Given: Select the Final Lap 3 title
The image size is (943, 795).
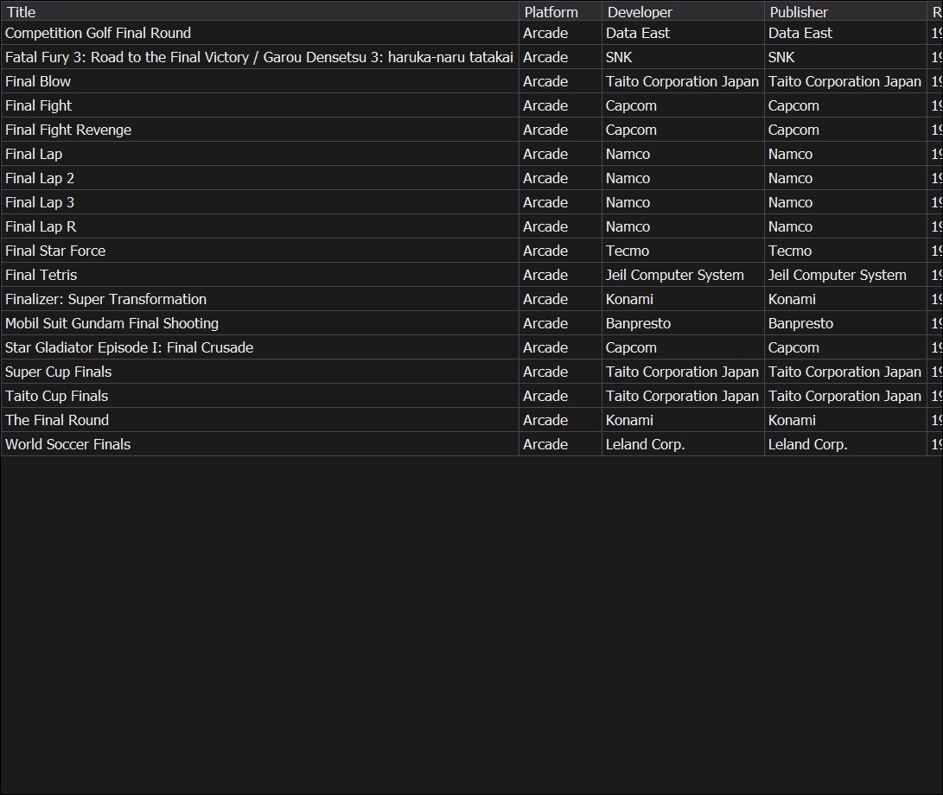Looking at the screenshot, I should click(40, 202).
